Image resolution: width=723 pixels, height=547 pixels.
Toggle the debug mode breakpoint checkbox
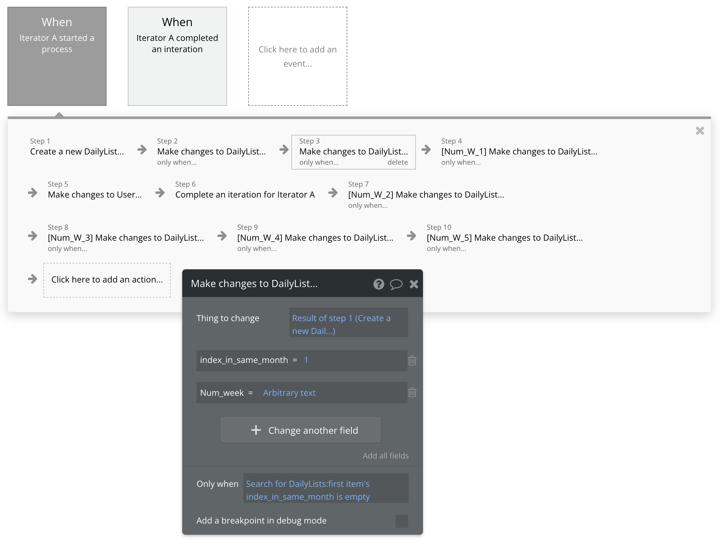tap(401, 521)
